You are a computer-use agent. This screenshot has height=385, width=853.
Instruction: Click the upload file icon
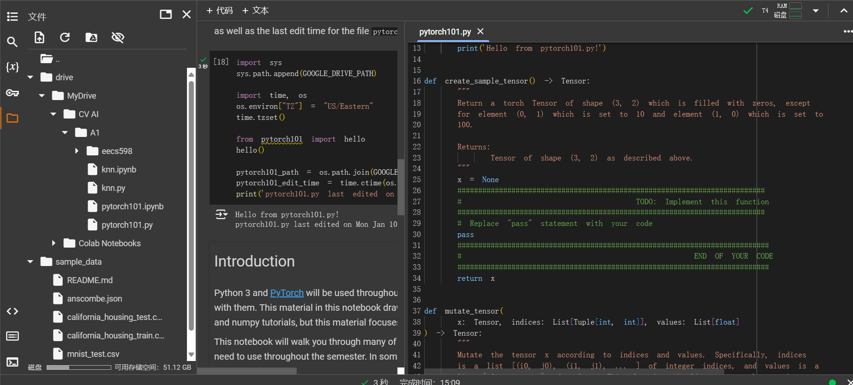click(x=40, y=37)
